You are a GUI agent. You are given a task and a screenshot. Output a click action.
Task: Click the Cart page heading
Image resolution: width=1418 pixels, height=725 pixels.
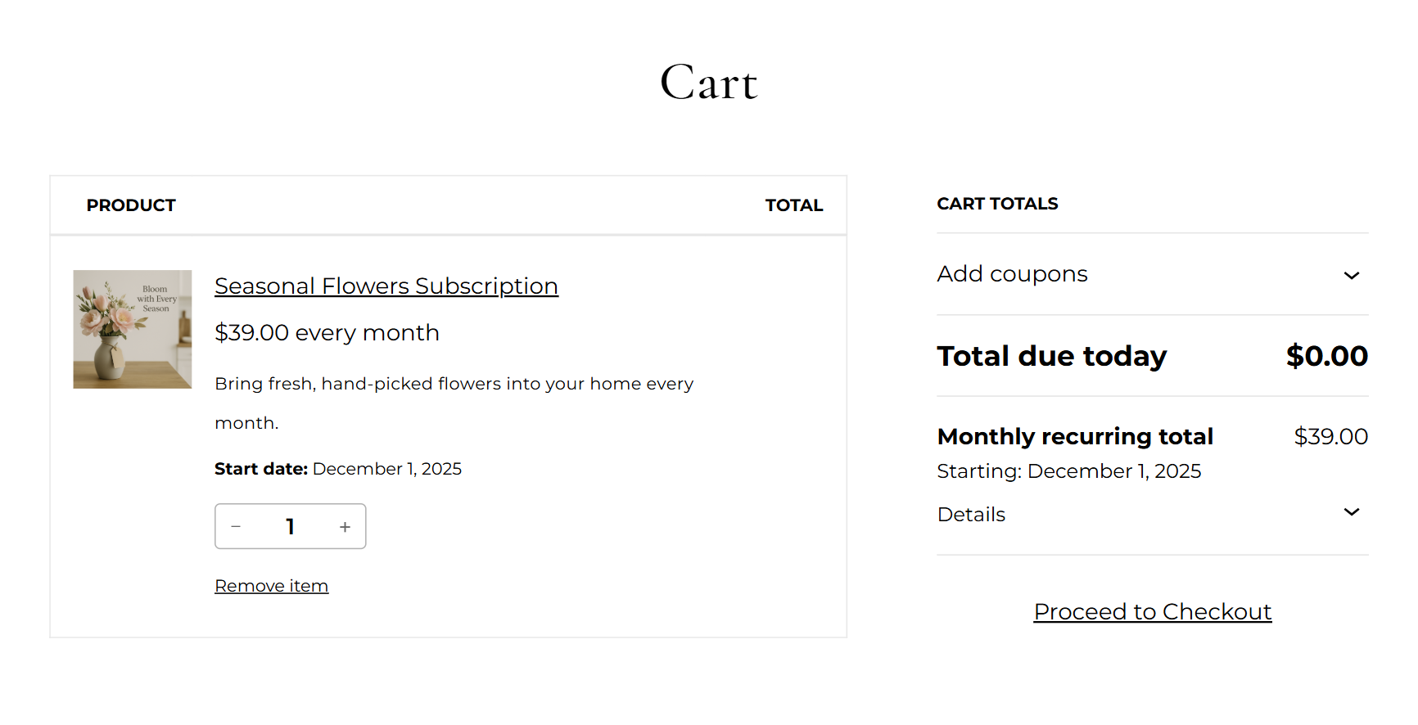(709, 83)
